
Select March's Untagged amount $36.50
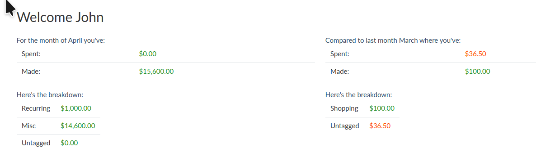tap(380, 126)
